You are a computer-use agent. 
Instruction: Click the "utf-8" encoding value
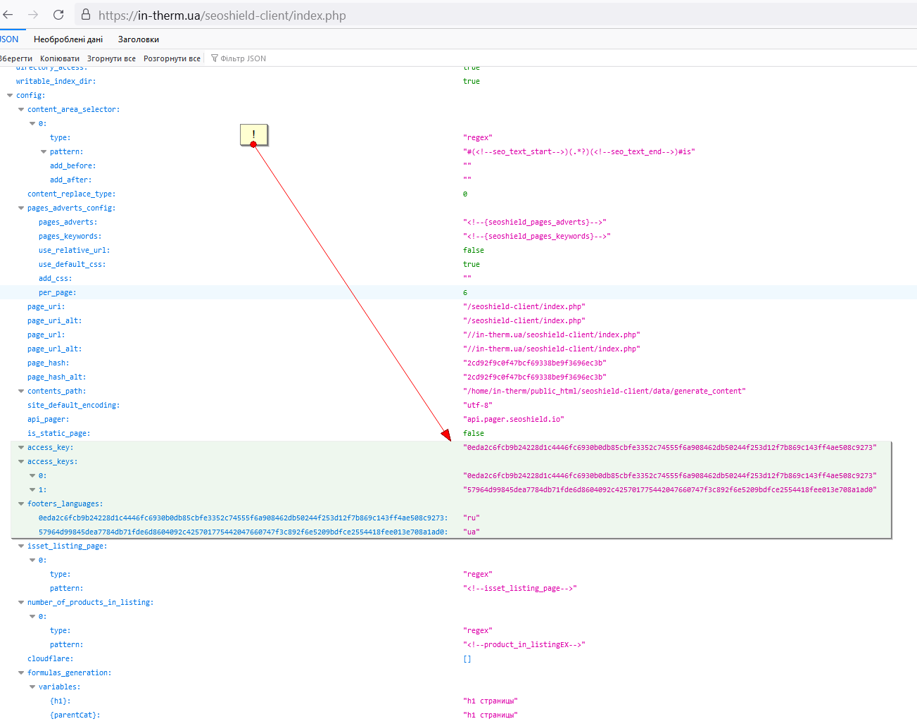click(x=478, y=406)
